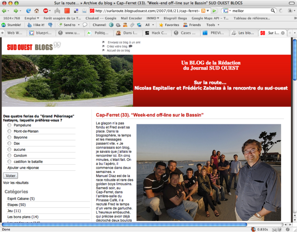Select the aucune poll option
This screenshot has width=297, height=232.
tap(9, 149)
